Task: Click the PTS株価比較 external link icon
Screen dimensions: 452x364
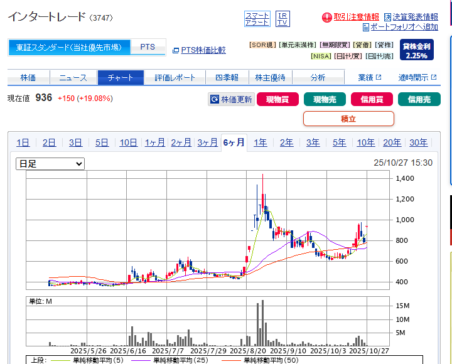Action: 176,50
